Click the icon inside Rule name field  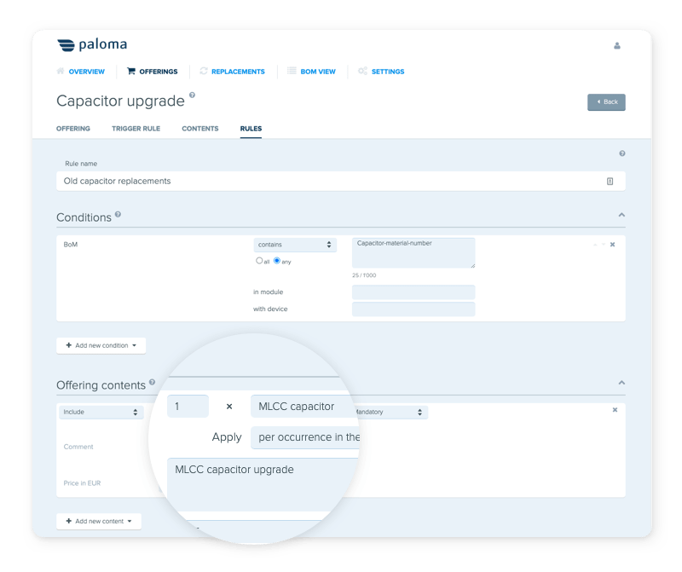click(610, 182)
